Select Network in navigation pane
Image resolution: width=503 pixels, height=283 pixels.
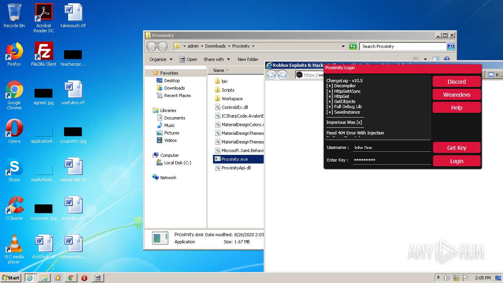pyautogui.click(x=168, y=178)
